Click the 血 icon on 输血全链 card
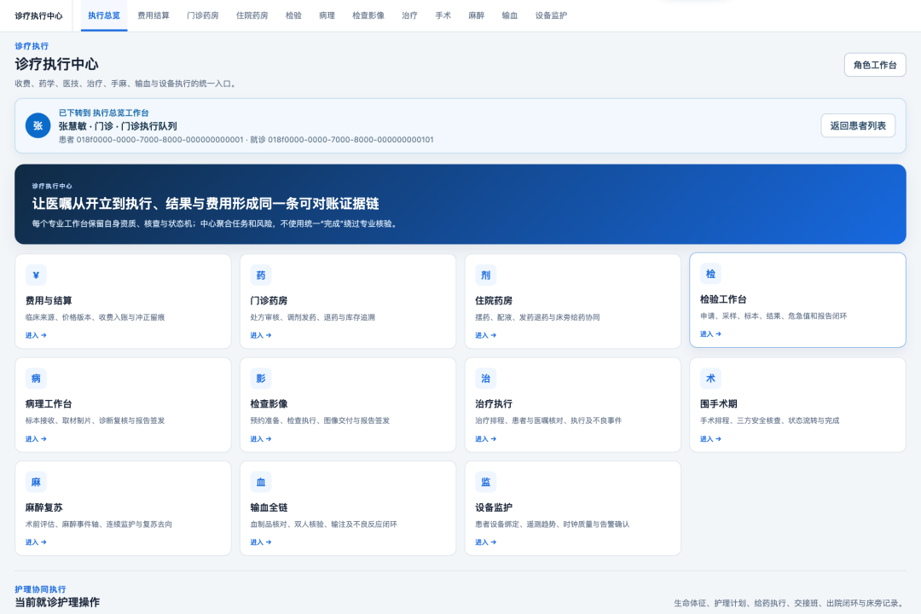Image resolution: width=921 pixels, height=614 pixels. (261, 482)
